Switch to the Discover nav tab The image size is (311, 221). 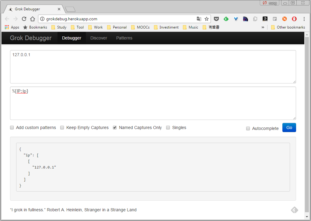99,38
